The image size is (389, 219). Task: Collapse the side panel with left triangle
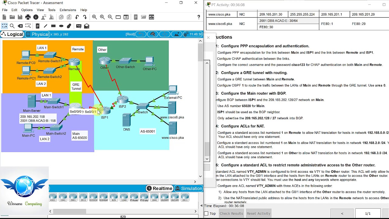tap(201, 206)
